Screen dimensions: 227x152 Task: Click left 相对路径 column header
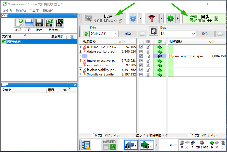(99, 42)
